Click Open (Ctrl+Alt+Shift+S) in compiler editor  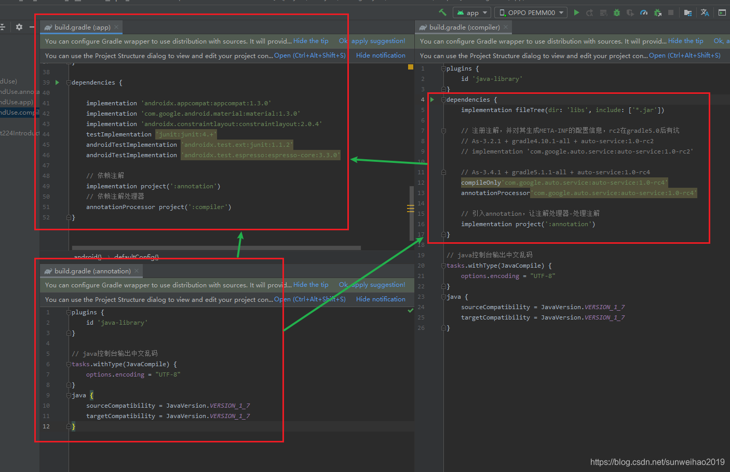[685, 55]
